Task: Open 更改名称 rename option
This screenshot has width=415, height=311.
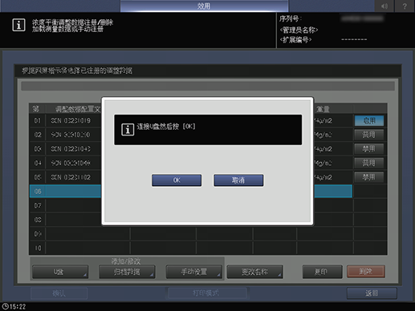Action: [254, 272]
